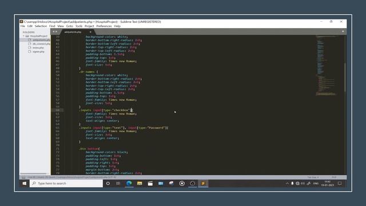
Task: Open the Help menu
Action: (117, 26)
